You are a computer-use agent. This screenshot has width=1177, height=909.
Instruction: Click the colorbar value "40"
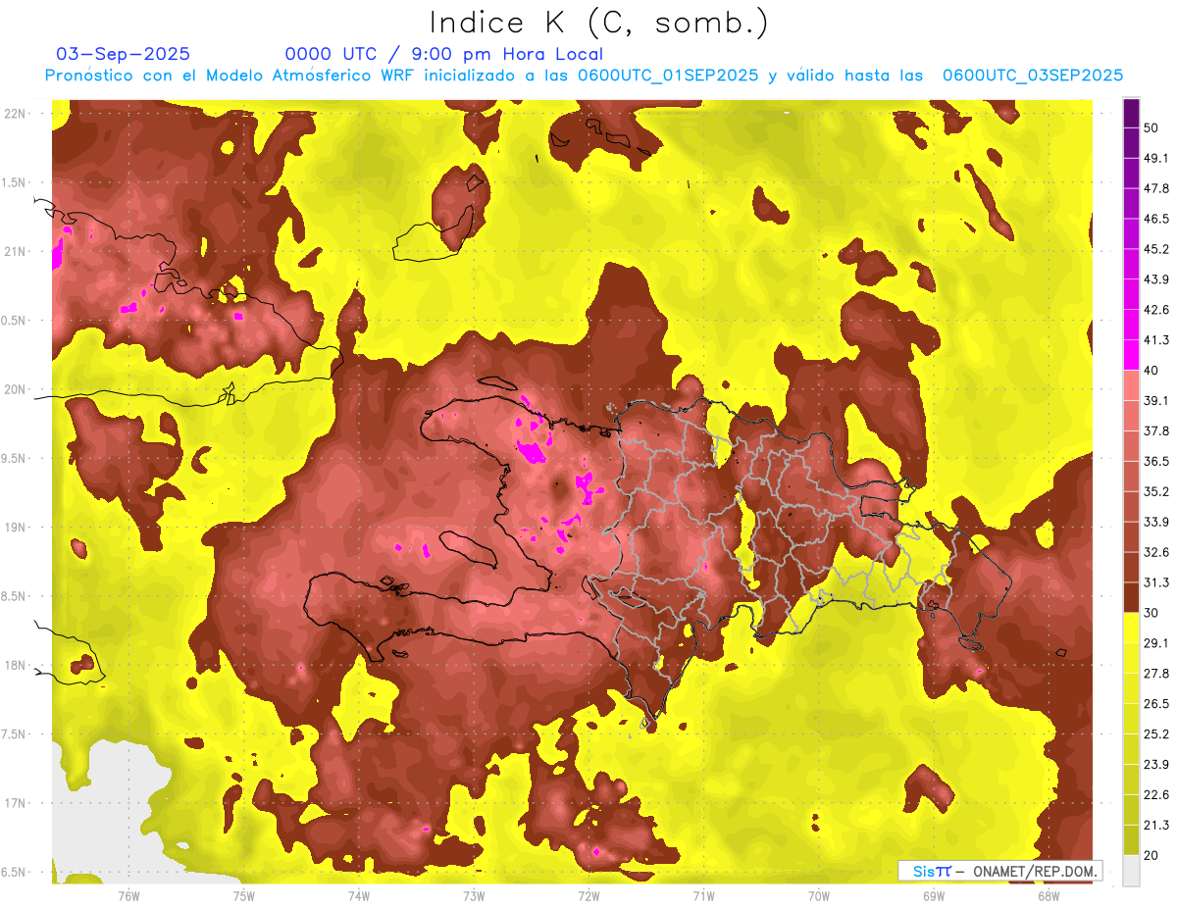[1152, 370]
